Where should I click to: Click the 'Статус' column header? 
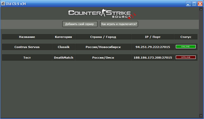186,37
